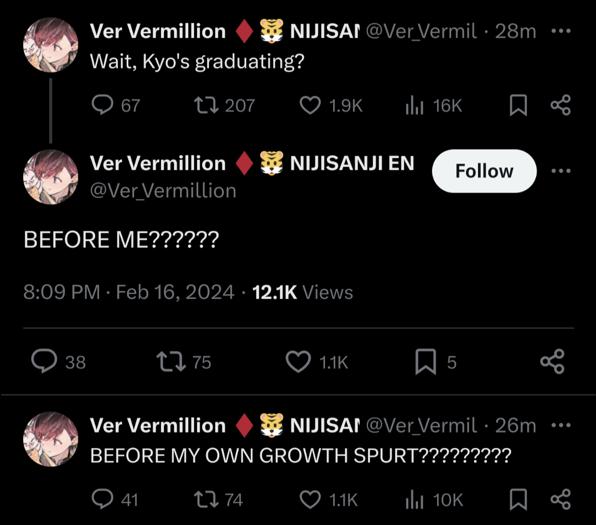Repost the "BEFORE ME??????" tweet
The width and height of the screenshot is (596, 525).
click(x=171, y=361)
